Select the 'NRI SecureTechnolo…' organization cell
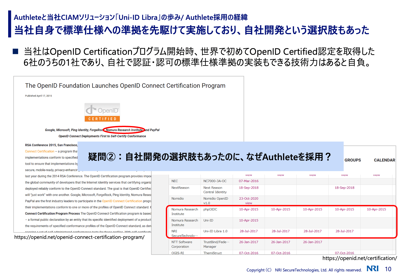 [x=184, y=233]
